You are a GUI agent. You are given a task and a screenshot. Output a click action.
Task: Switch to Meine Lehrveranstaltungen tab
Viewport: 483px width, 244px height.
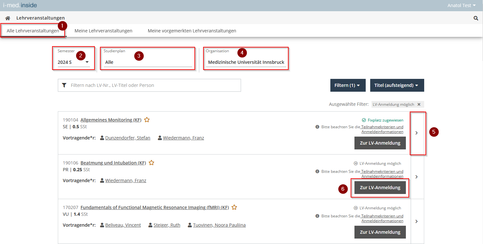click(x=103, y=31)
